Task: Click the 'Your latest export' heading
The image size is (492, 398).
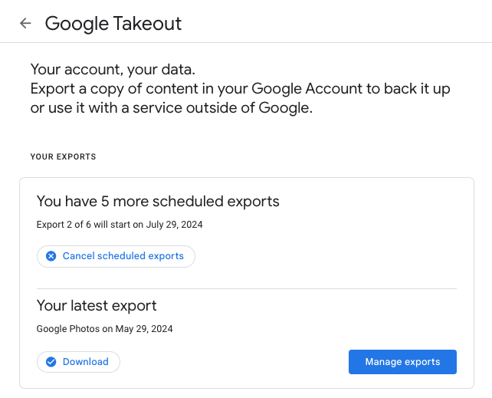Action: [97, 306]
